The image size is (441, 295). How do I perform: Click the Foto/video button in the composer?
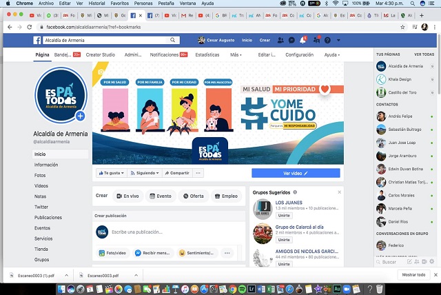click(x=112, y=253)
